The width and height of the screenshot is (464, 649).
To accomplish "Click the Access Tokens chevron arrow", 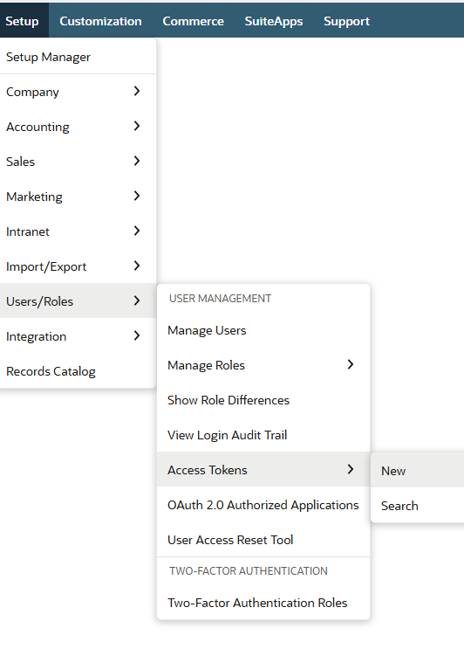I will coord(351,469).
